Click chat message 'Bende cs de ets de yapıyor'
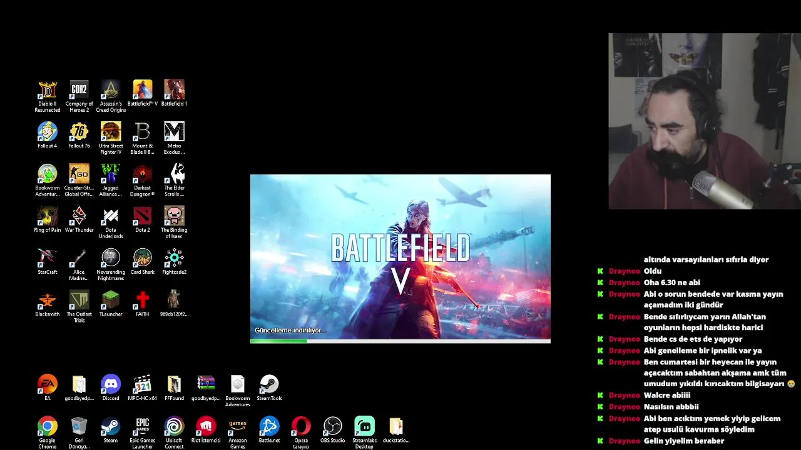This screenshot has height=450, width=801. click(693, 339)
